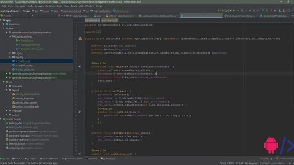The height and width of the screenshot is (165, 294).
Task: Click the project view settings gear icon
Action: pyautogui.click(x=67, y=16)
